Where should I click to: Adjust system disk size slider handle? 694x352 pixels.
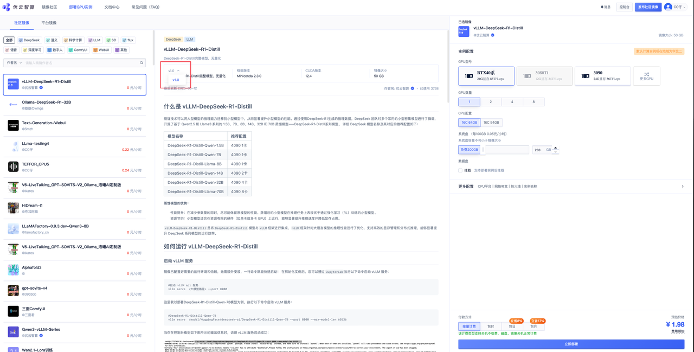pos(483,150)
